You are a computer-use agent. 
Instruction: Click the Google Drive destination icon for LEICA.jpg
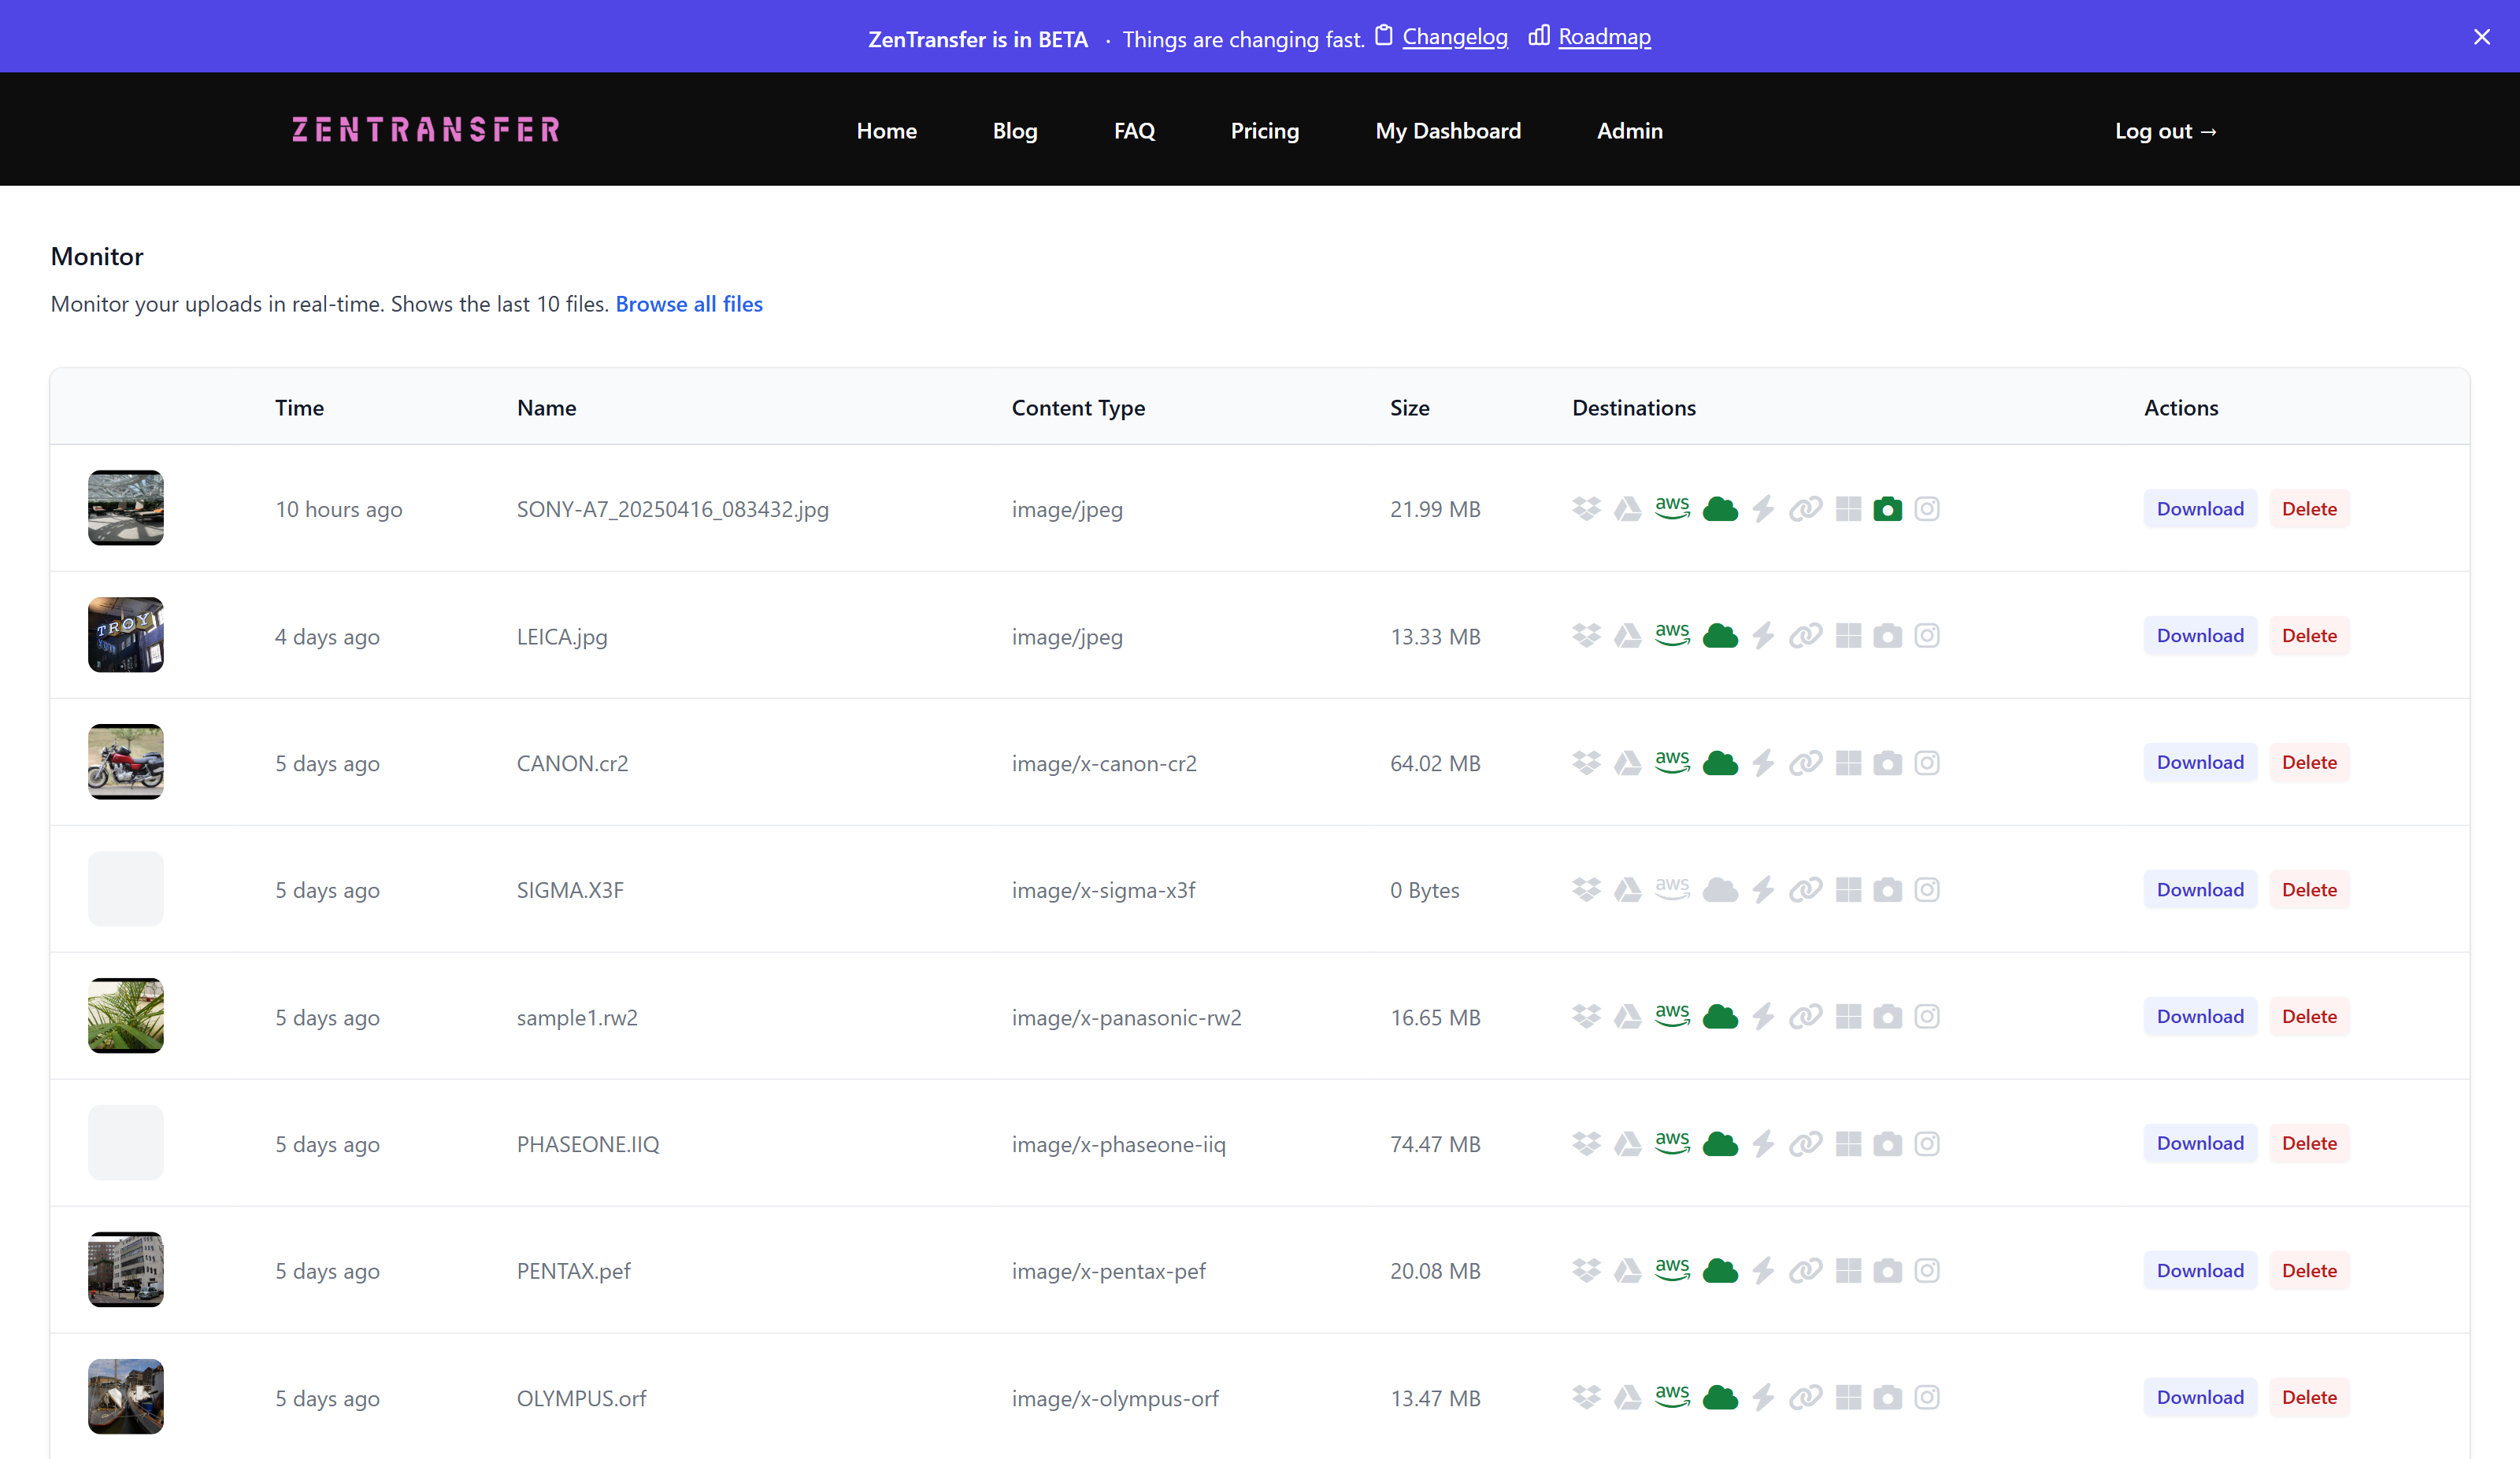click(x=1628, y=636)
